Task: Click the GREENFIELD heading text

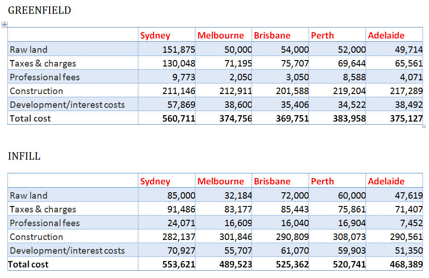Action: [x=40, y=10]
